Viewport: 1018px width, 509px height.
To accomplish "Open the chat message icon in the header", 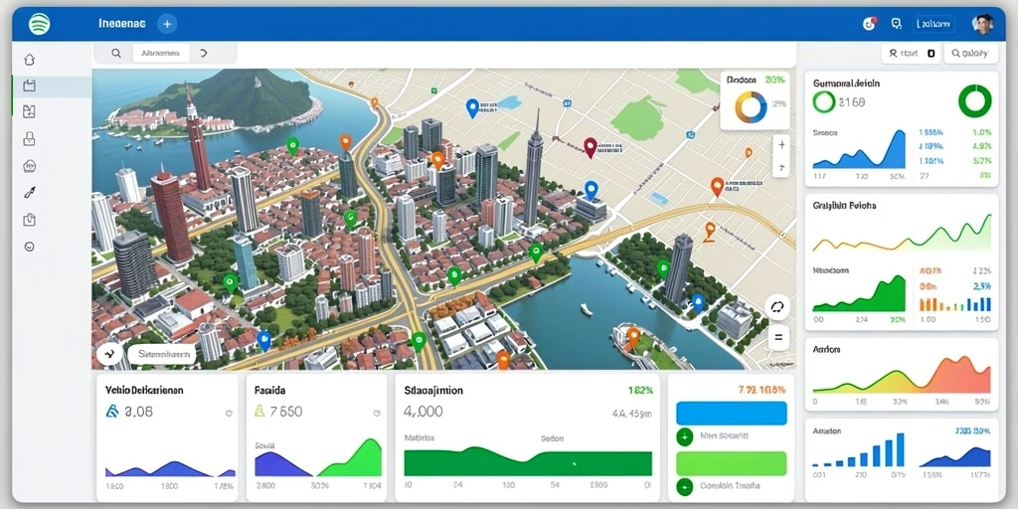I will coord(897,24).
